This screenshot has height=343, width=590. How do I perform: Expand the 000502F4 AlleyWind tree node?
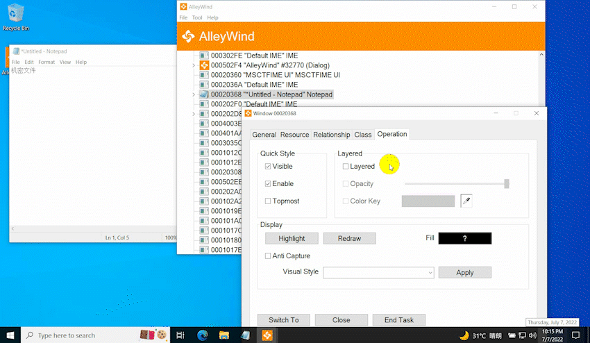(x=194, y=65)
